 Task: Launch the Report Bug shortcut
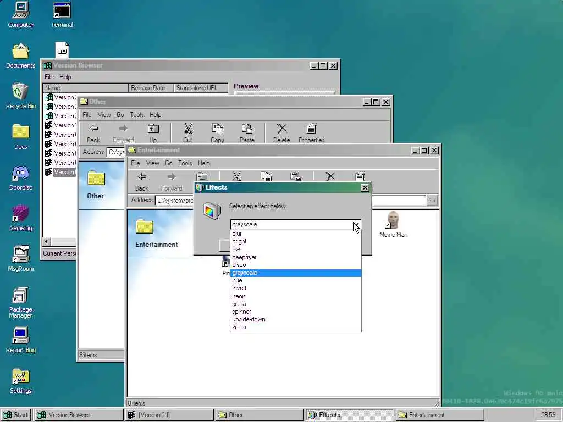point(20,340)
